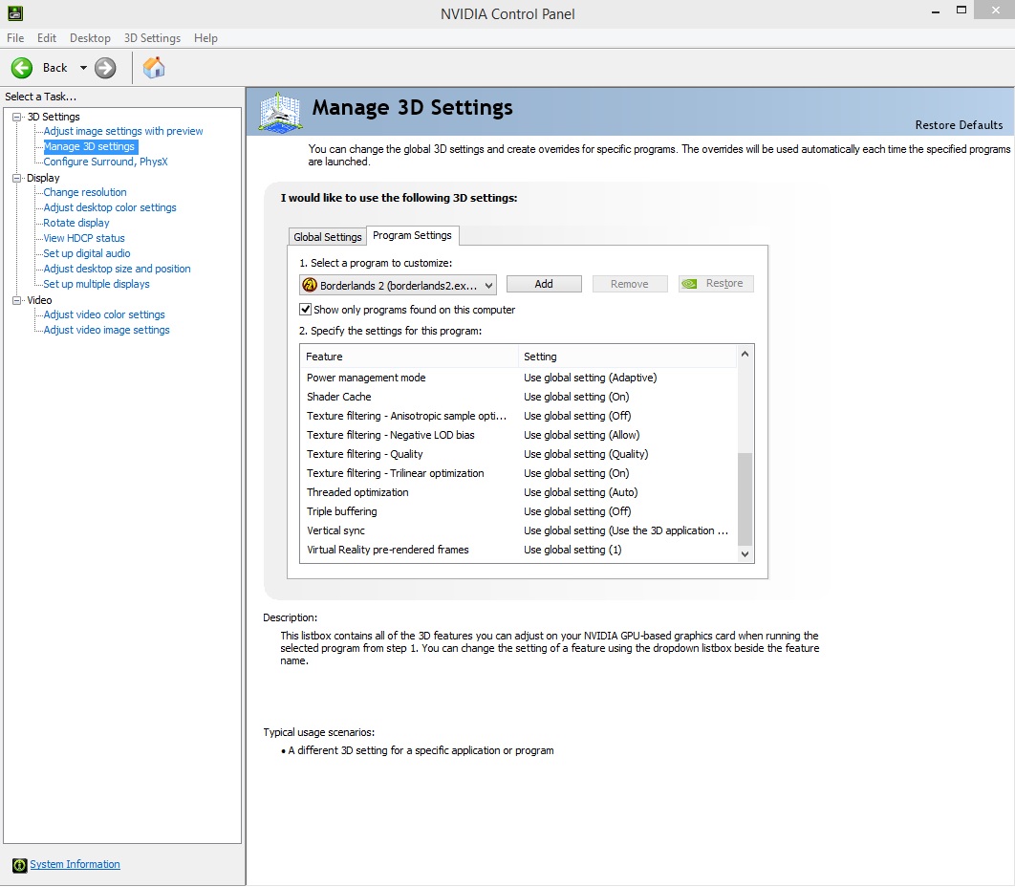Maximize the NVIDIA Control Panel window
The width and height of the screenshot is (1015, 887).
961,10
